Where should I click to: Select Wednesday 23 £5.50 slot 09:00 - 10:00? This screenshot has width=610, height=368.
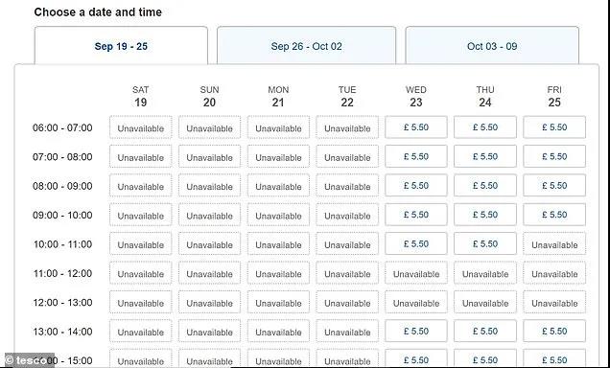pos(416,215)
